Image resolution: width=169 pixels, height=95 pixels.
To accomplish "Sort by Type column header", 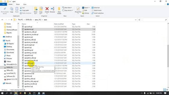I will tap(74, 24).
